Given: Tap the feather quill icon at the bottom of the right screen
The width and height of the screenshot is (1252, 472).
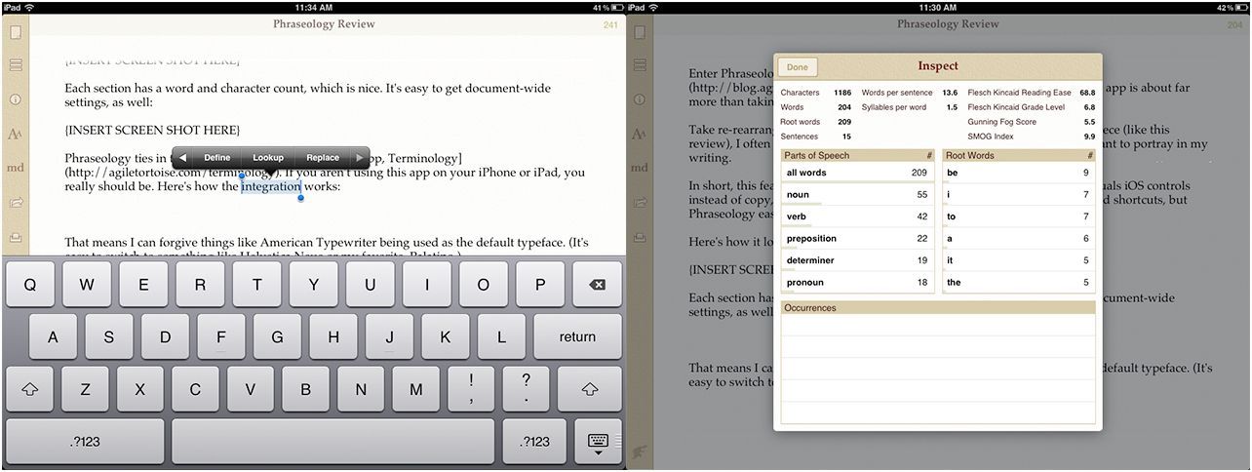Looking at the screenshot, I should click(x=640, y=451).
